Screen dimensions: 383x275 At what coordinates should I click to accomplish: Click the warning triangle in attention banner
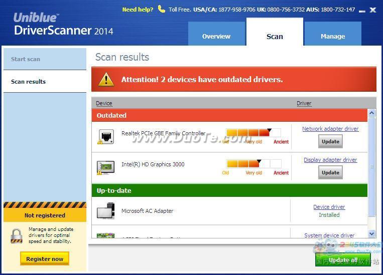106,80
